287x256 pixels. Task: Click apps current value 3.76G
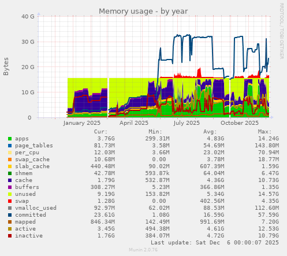point(106,139)
